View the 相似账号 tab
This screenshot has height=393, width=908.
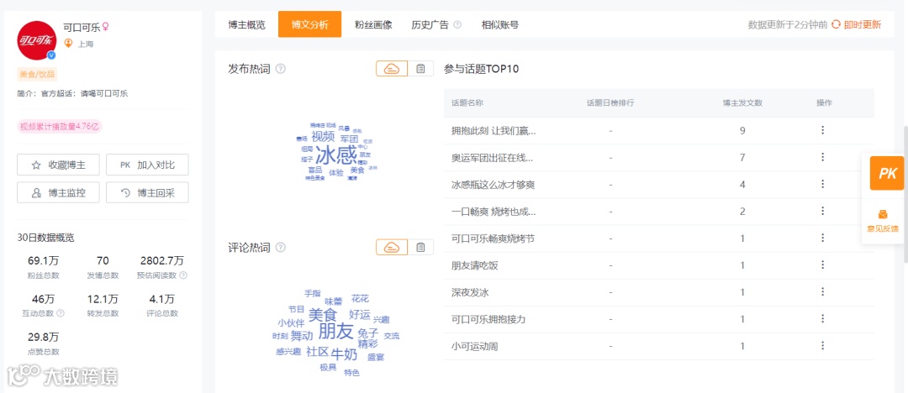[500, 25]
